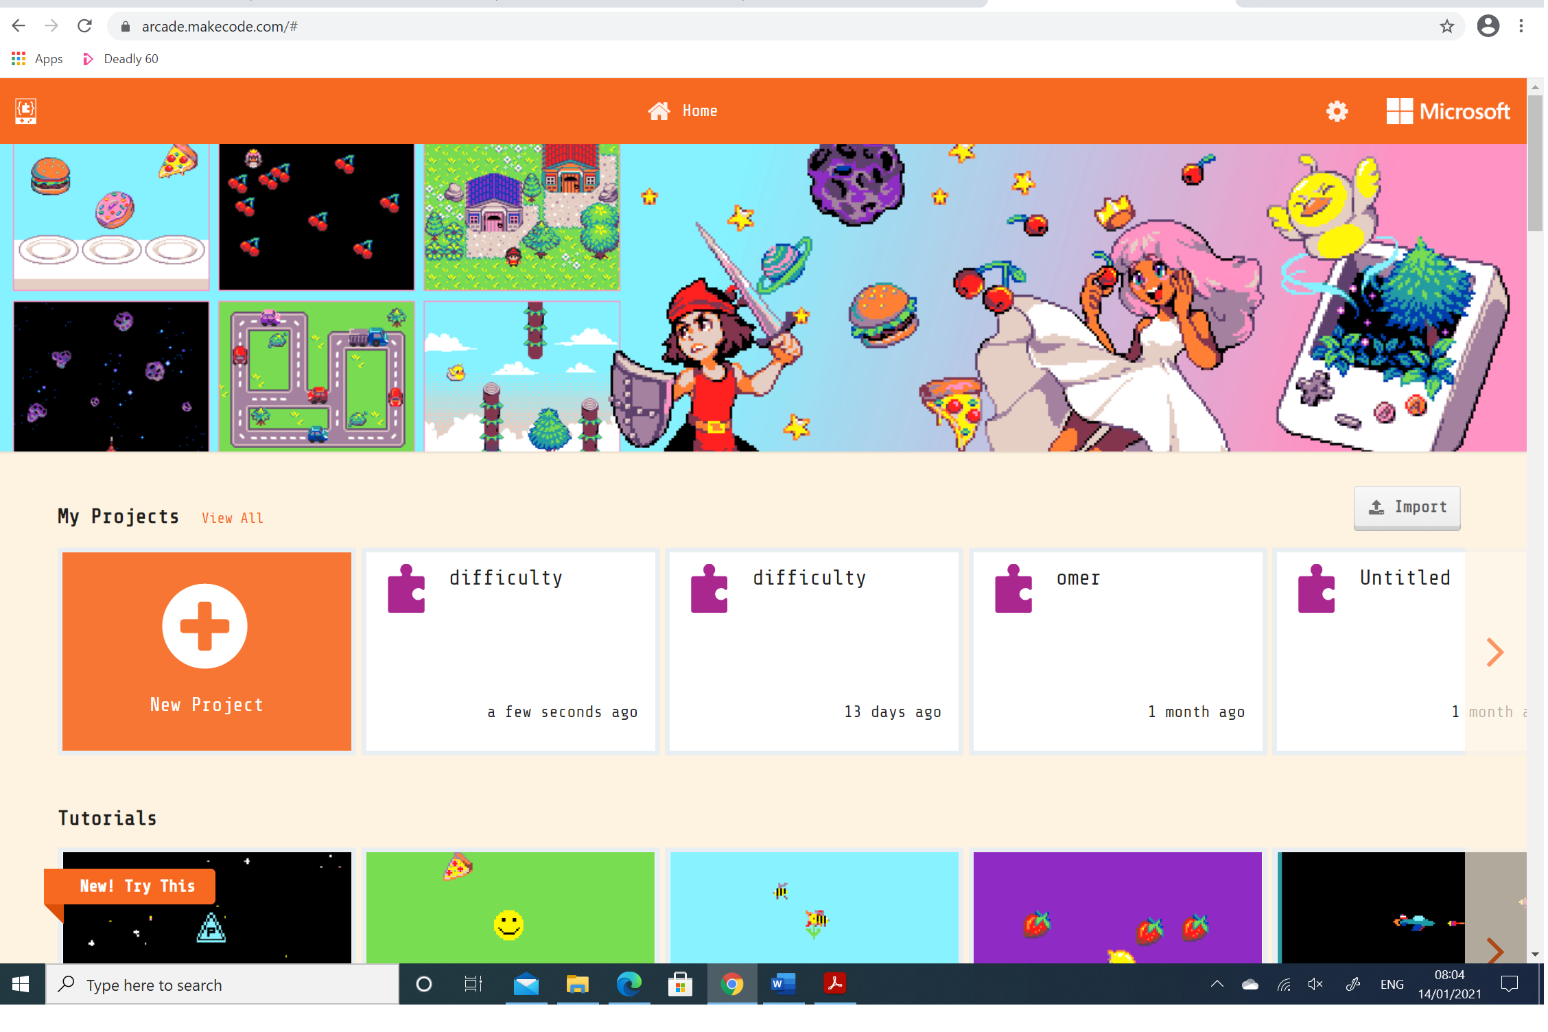
Task: Click the Microsoft logo
Action: tap(1449, 110)
